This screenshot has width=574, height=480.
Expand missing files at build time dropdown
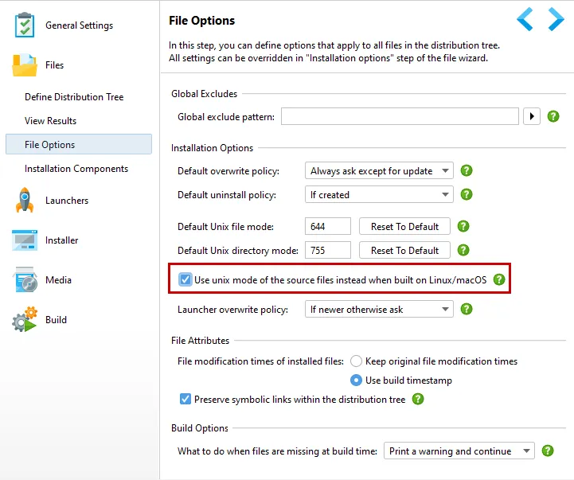459,451
